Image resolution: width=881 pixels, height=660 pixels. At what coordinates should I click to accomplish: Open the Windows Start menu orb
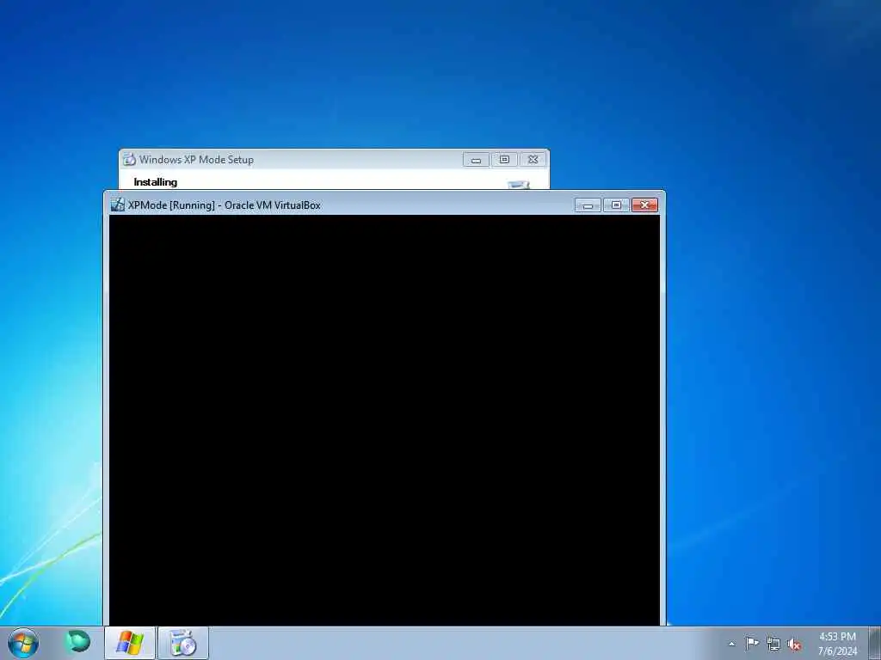(23, 643)
